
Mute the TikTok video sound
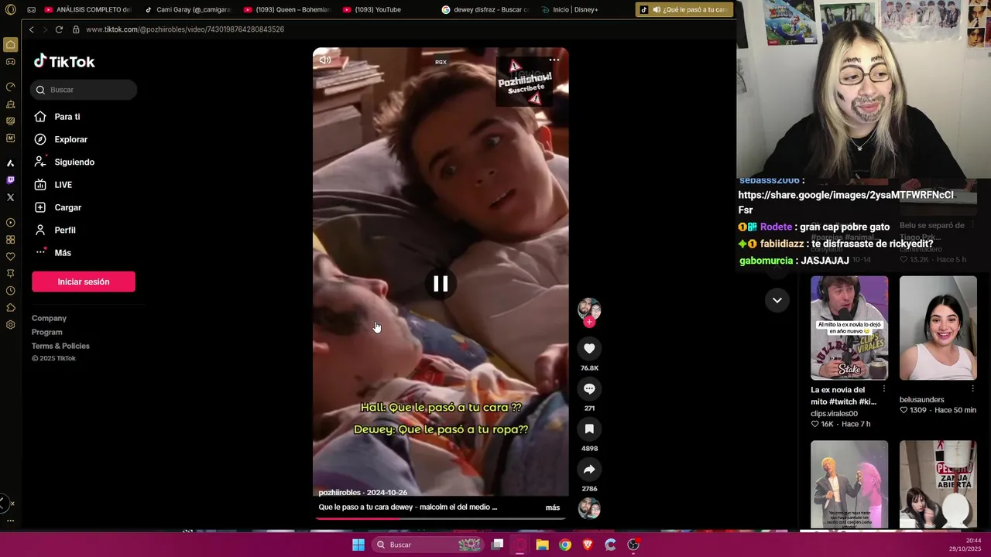point(325,60)
